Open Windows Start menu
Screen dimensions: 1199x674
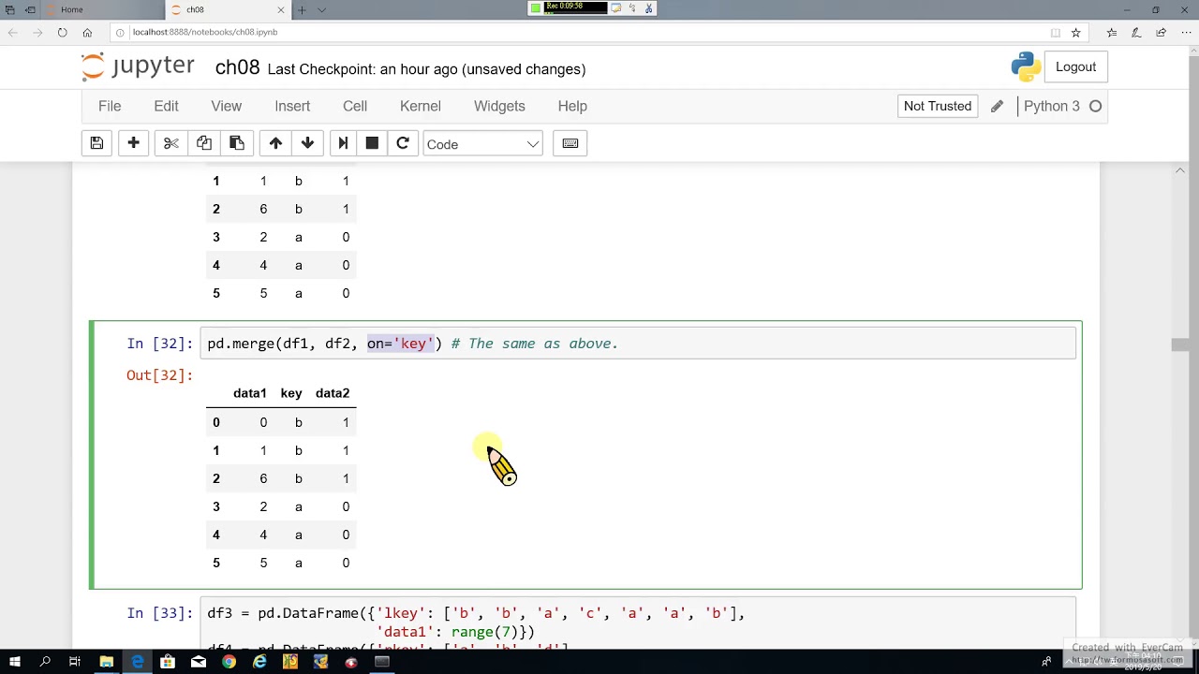(x=15, y=662)
